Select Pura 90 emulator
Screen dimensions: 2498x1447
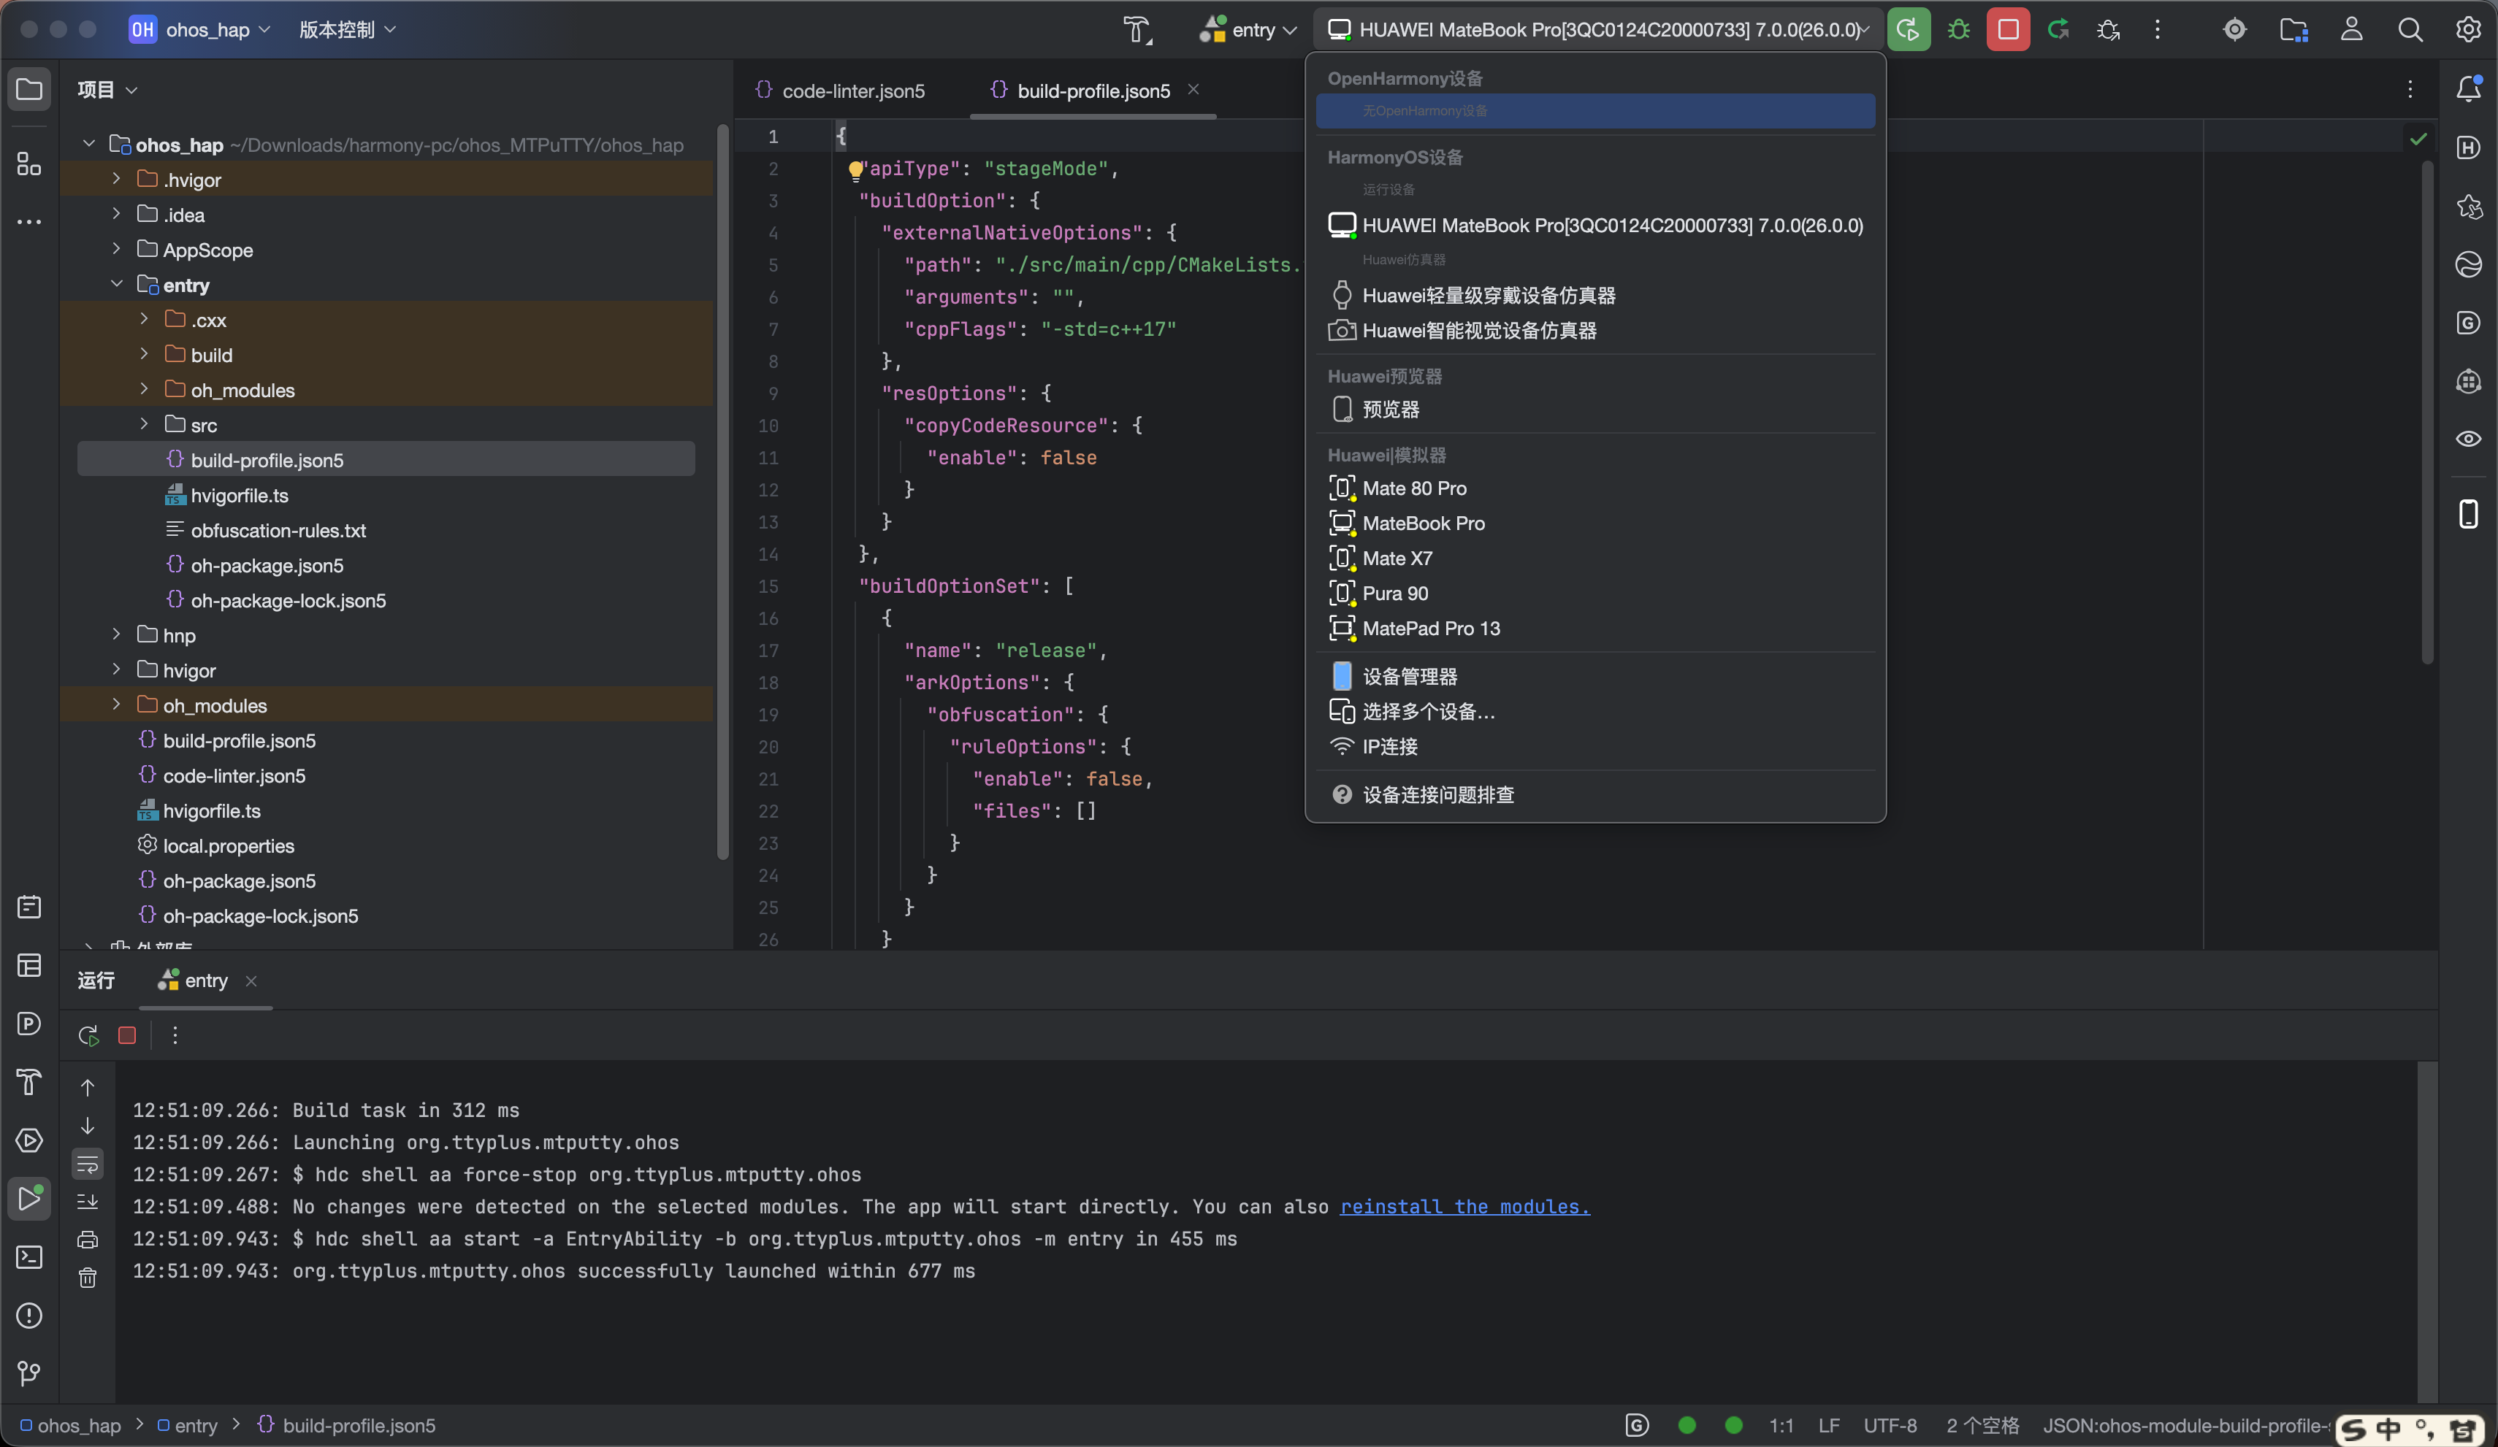coord(1596,594)
